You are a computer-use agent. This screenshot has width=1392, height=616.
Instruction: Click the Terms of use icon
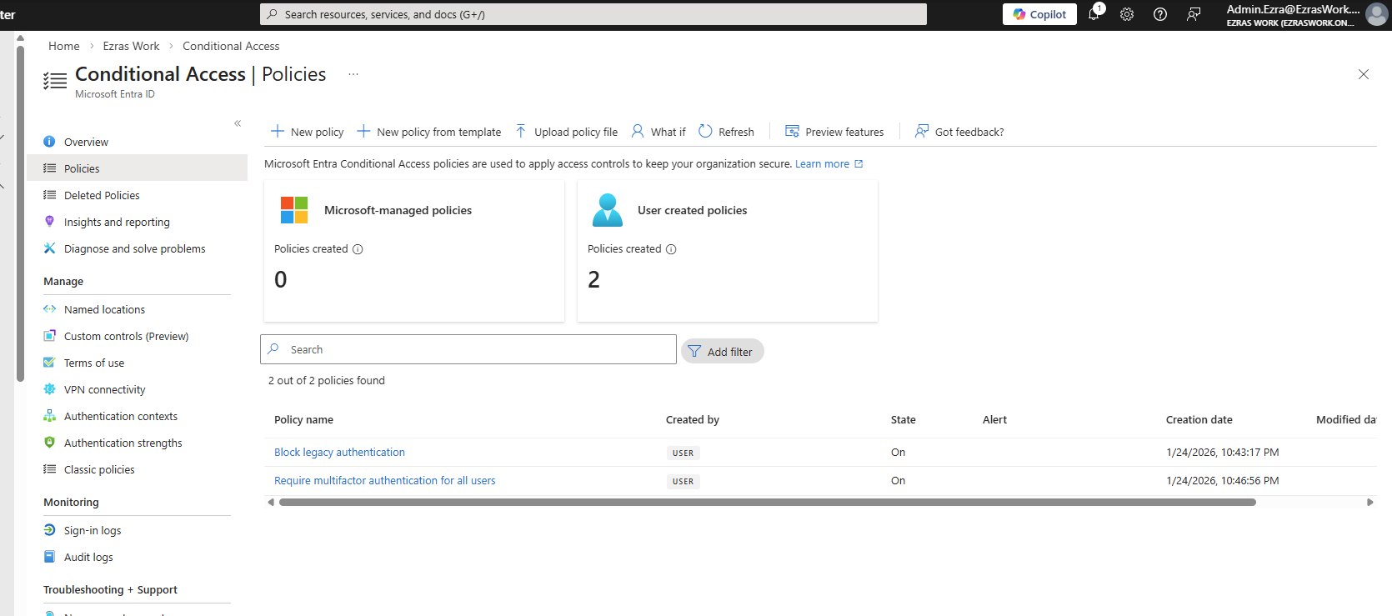tap(49, 363)
